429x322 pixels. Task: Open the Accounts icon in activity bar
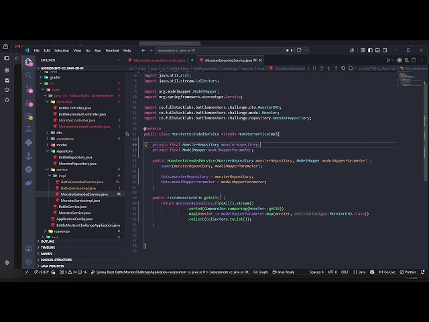coord(28,249)
